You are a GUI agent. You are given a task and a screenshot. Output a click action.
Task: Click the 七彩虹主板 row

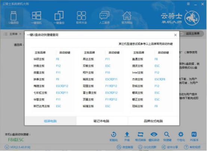click(52, 93)
